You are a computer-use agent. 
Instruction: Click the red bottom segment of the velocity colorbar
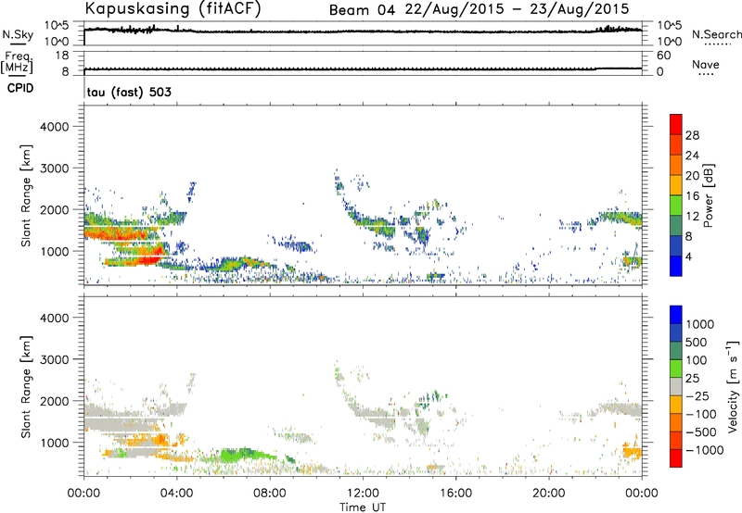(x=676, y=458)
